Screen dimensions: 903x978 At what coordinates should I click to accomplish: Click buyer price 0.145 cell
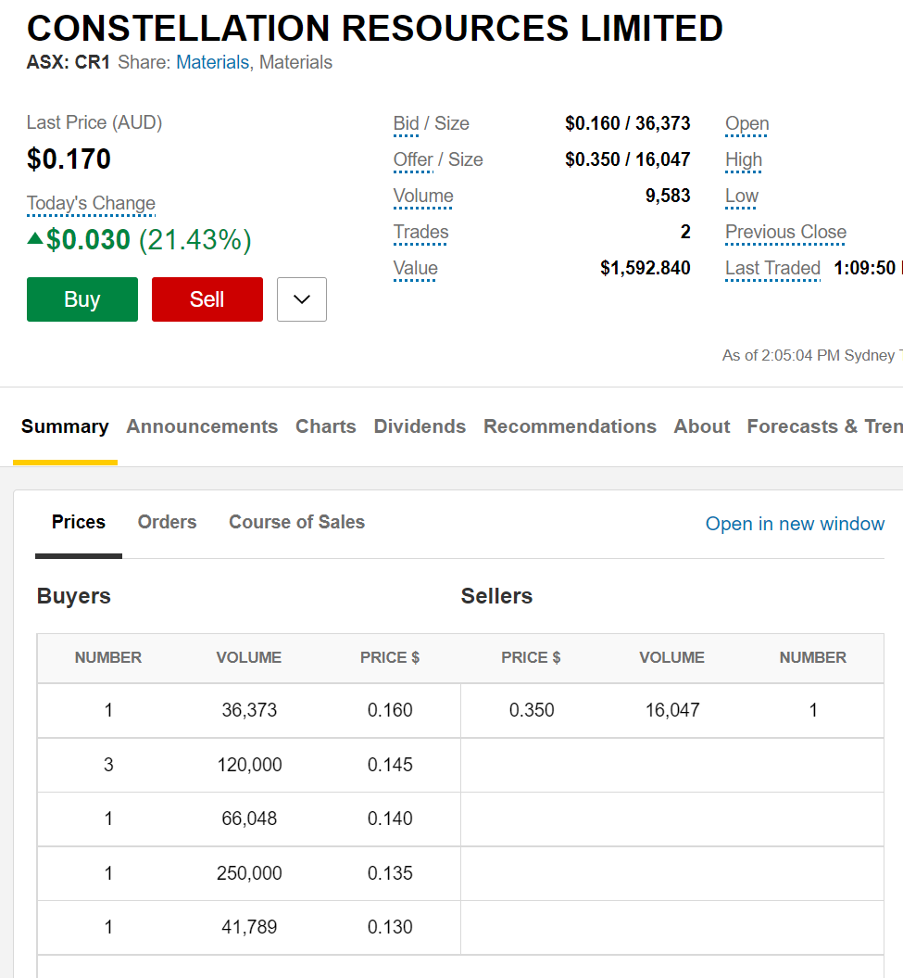click(x=390, y=765)
